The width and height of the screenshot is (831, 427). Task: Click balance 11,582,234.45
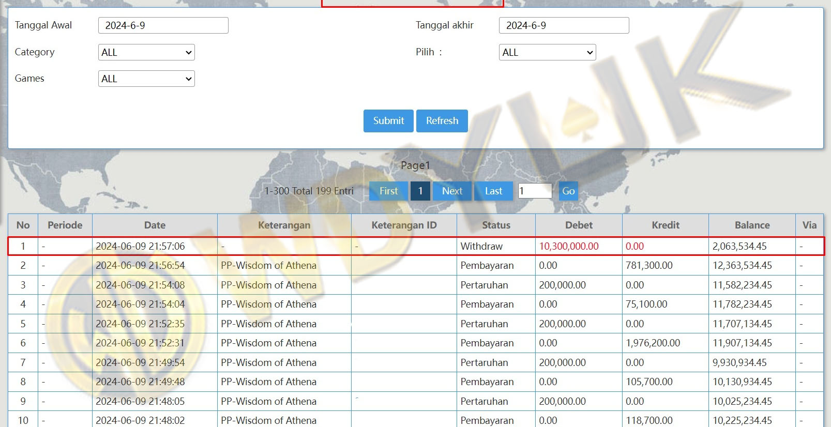point(742,285)
